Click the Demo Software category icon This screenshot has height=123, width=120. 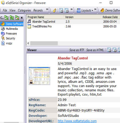pos(3,24)
